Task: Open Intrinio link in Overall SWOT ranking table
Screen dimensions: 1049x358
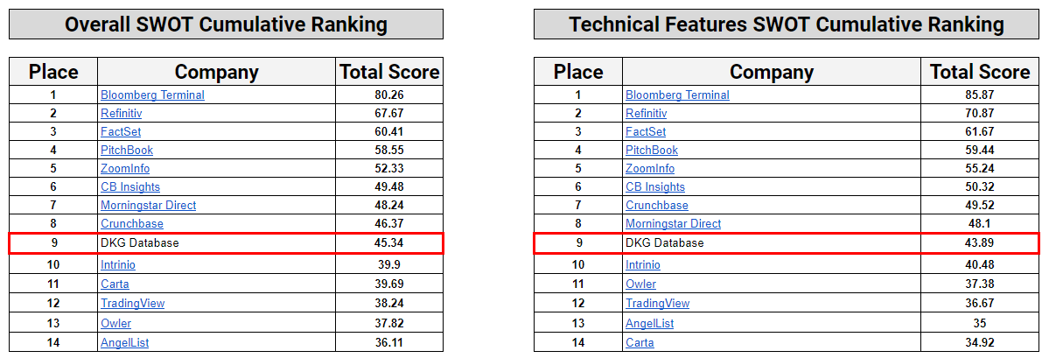Action: 118,264
